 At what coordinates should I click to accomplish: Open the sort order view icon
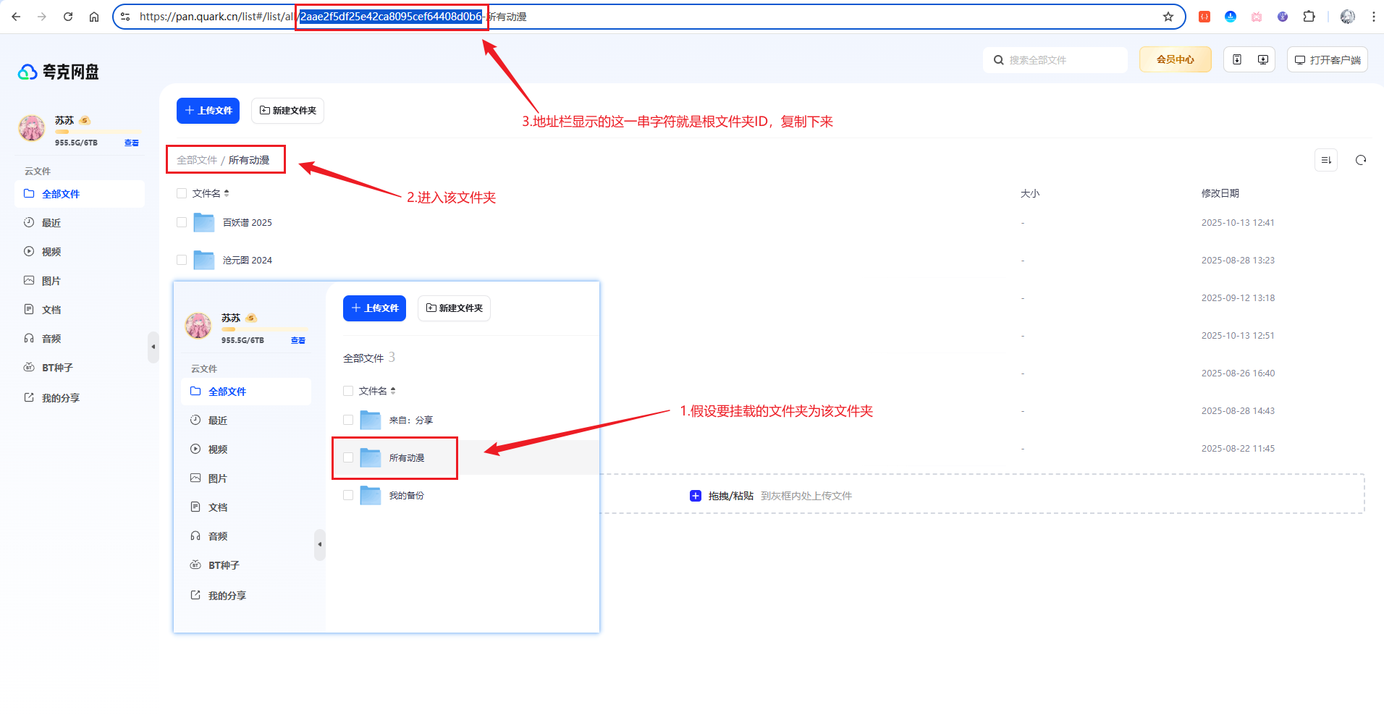coord(1325,160)
